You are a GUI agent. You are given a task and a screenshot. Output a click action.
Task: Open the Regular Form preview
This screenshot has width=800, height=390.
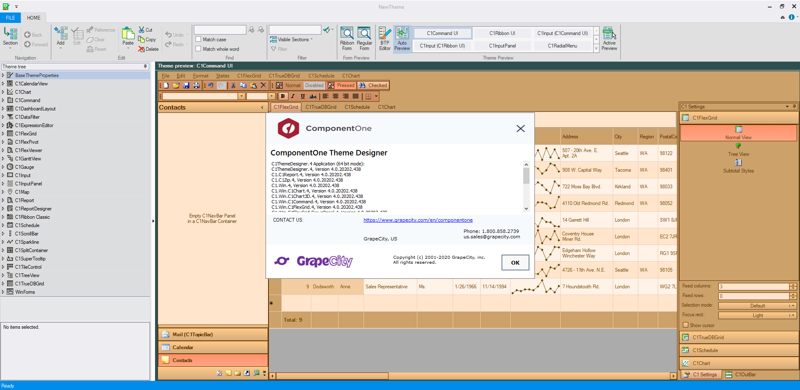pos(364,38)
